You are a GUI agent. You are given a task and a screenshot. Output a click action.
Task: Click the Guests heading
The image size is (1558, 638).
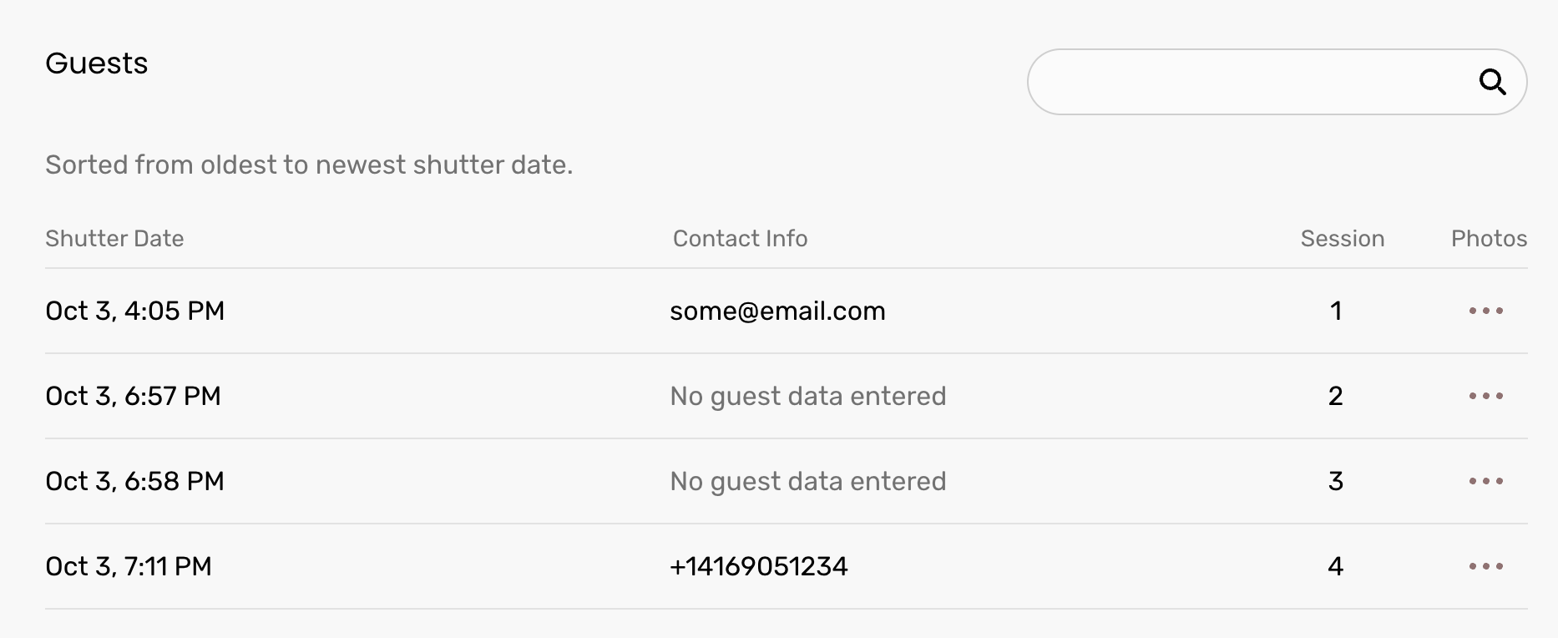(96, 63)
